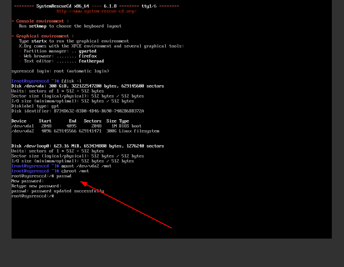The height and width of the screenshot is (267, 344).
Task: Click the "Size" column header
Action: pos(111,121)
